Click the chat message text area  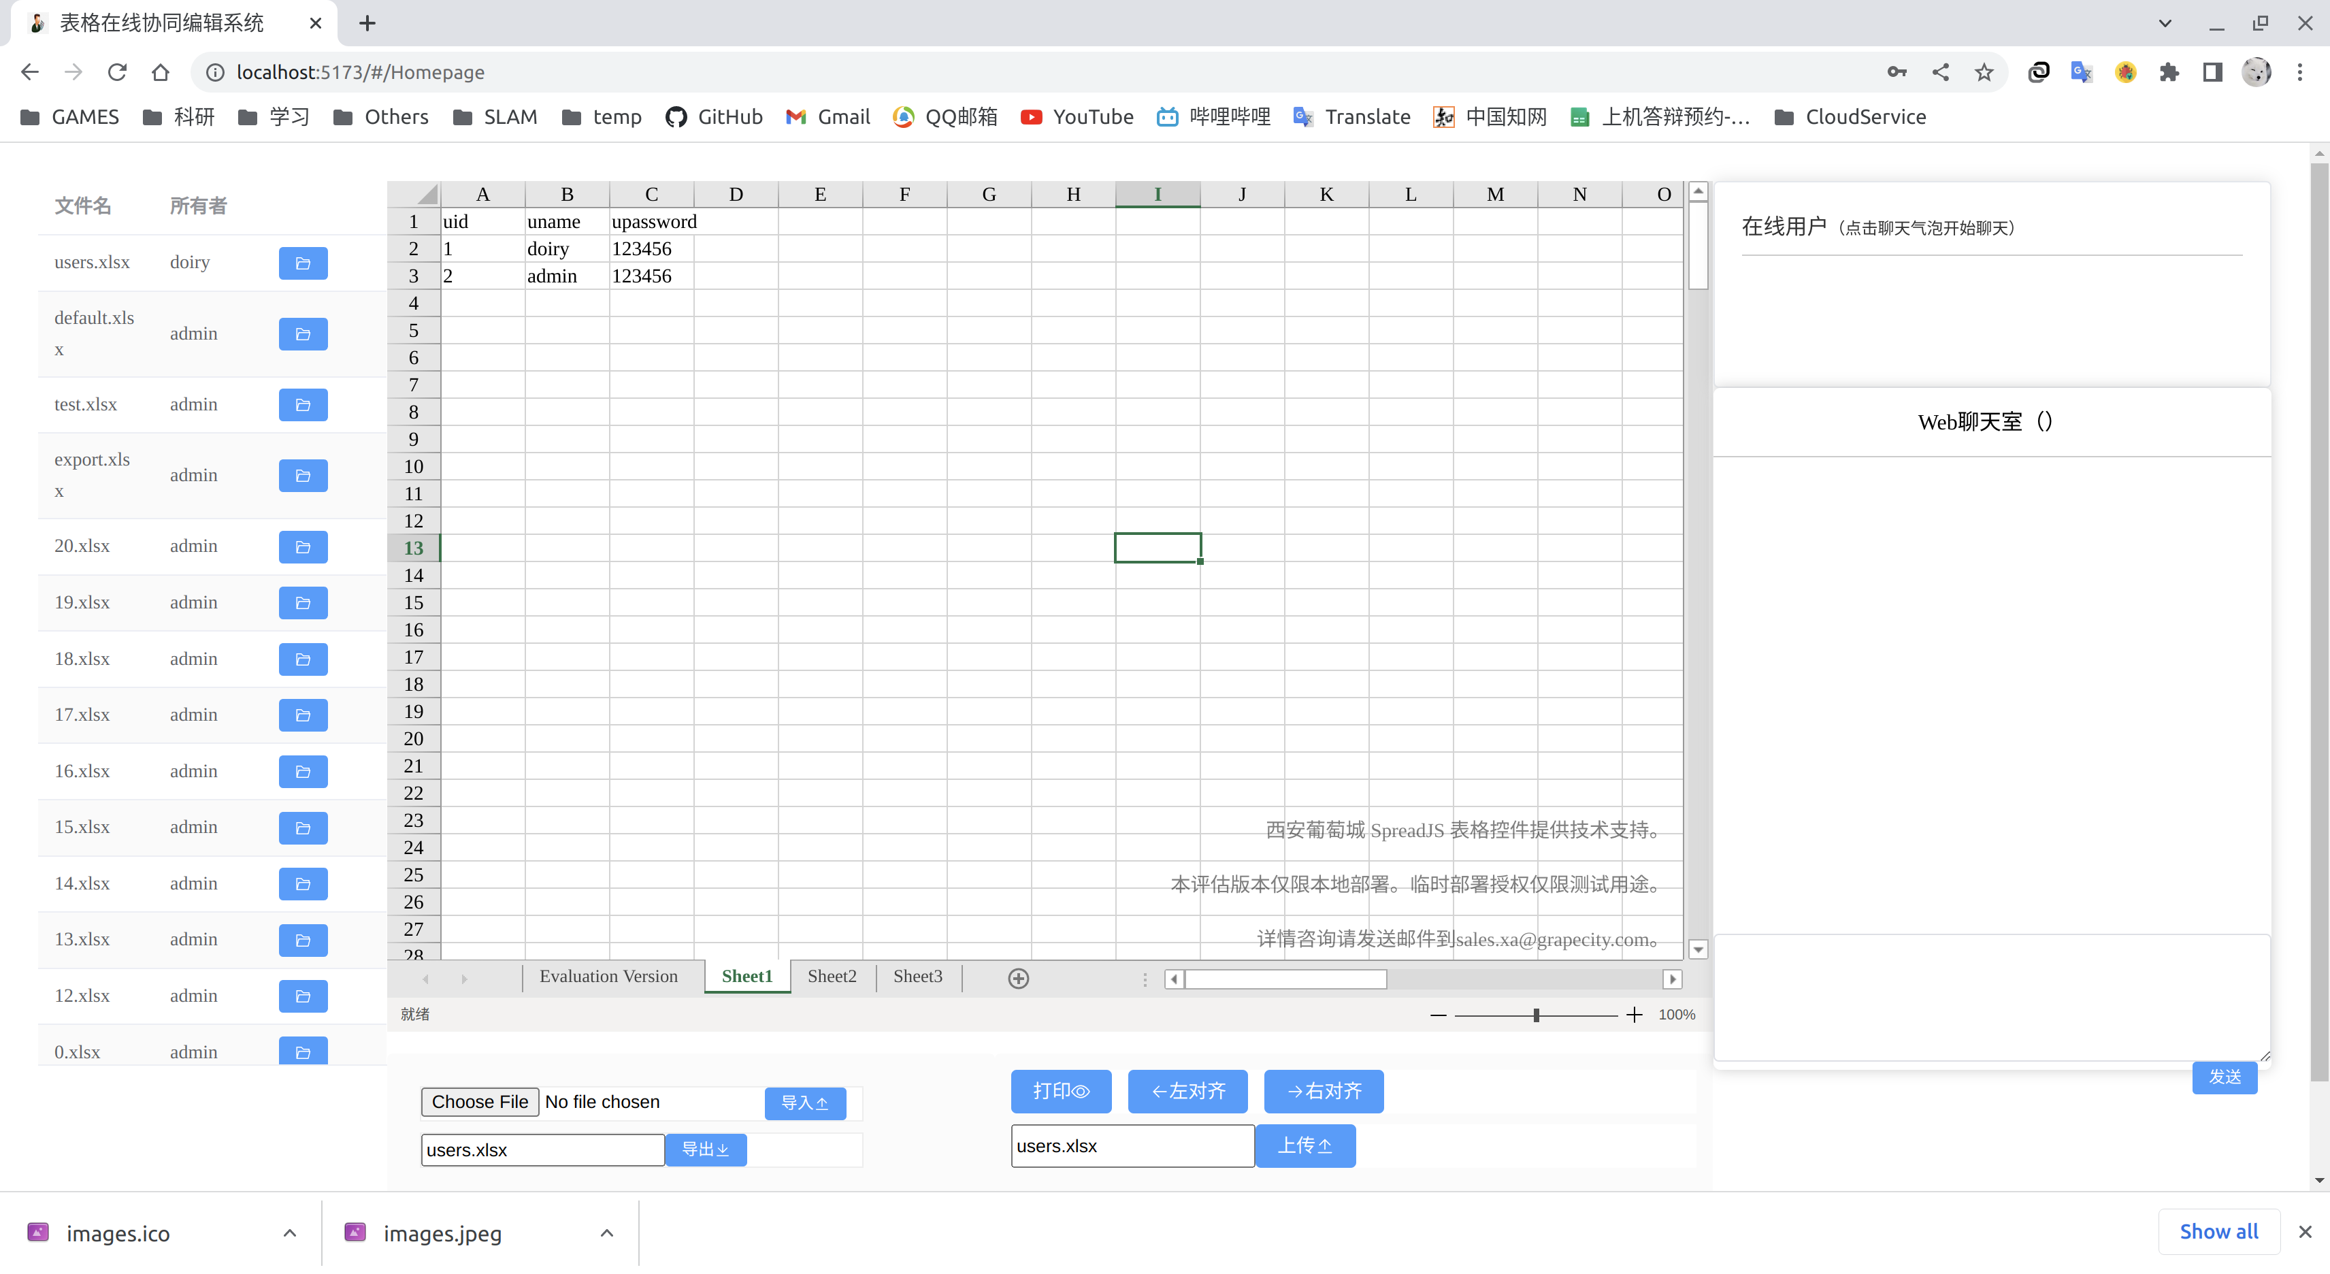coord(1992,997)
